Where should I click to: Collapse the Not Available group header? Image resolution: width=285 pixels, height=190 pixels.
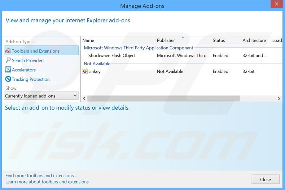point(97,63)
